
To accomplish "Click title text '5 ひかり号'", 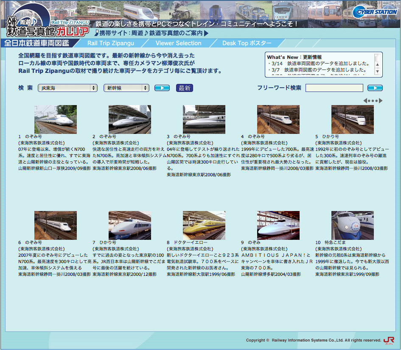I will [x=327, y=136].
